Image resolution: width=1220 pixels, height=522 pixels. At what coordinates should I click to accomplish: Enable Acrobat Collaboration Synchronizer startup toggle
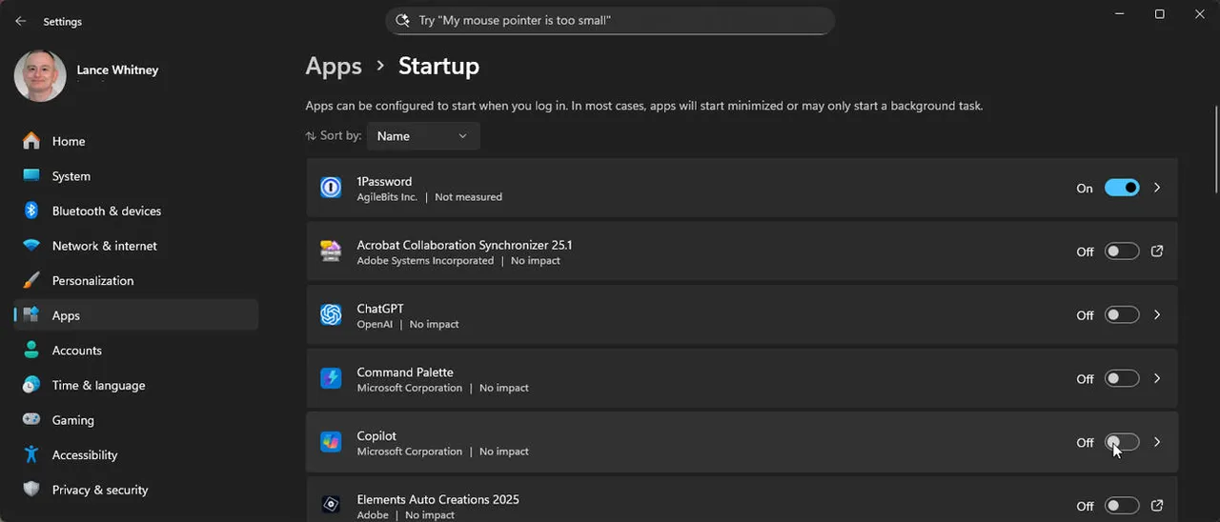click(1122, 251)
